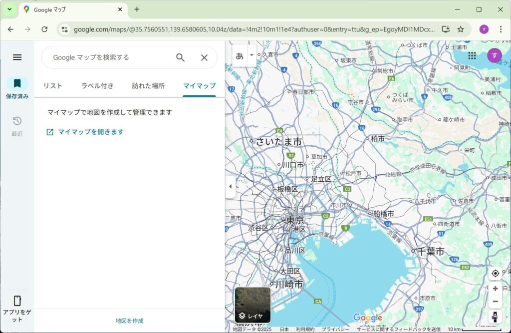The height and width of the screenshot is (333, 511).
Task: Click the 八千代市 map label
Action: (x=425, y=202)
